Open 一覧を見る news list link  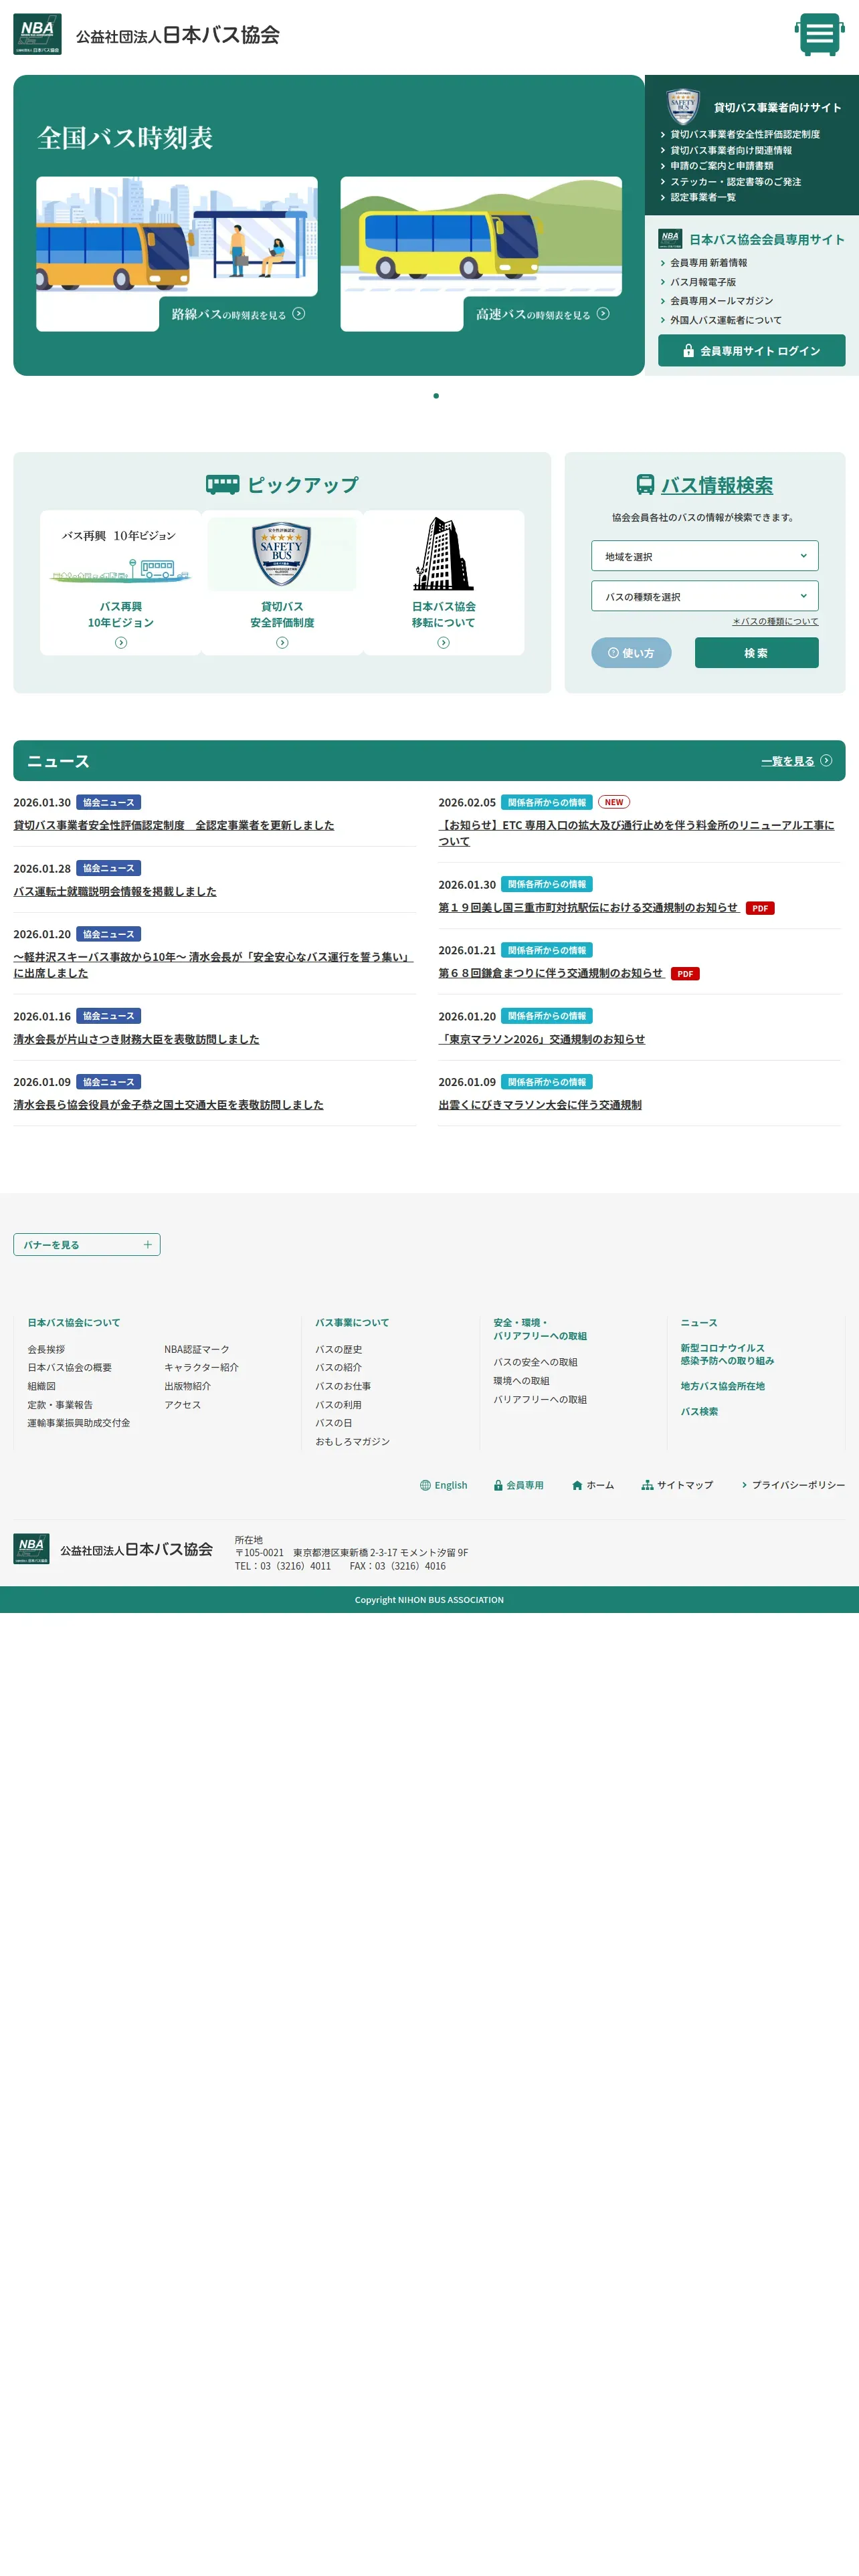point(796,761)
